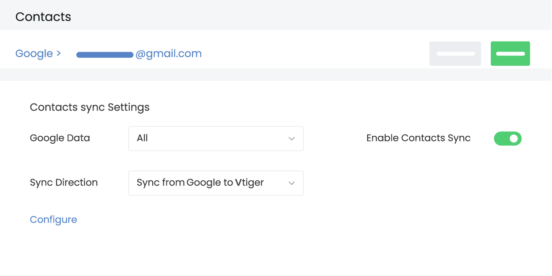552x276 pixels.
Task: Open the connected gmail.com account link
Action: click(168, 54)
